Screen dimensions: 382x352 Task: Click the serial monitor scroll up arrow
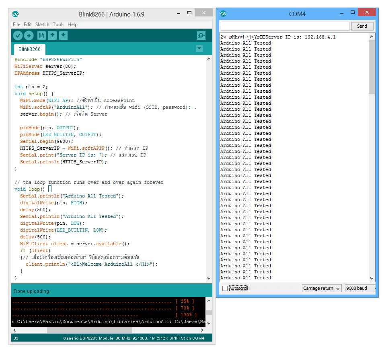tap(372, 37)
